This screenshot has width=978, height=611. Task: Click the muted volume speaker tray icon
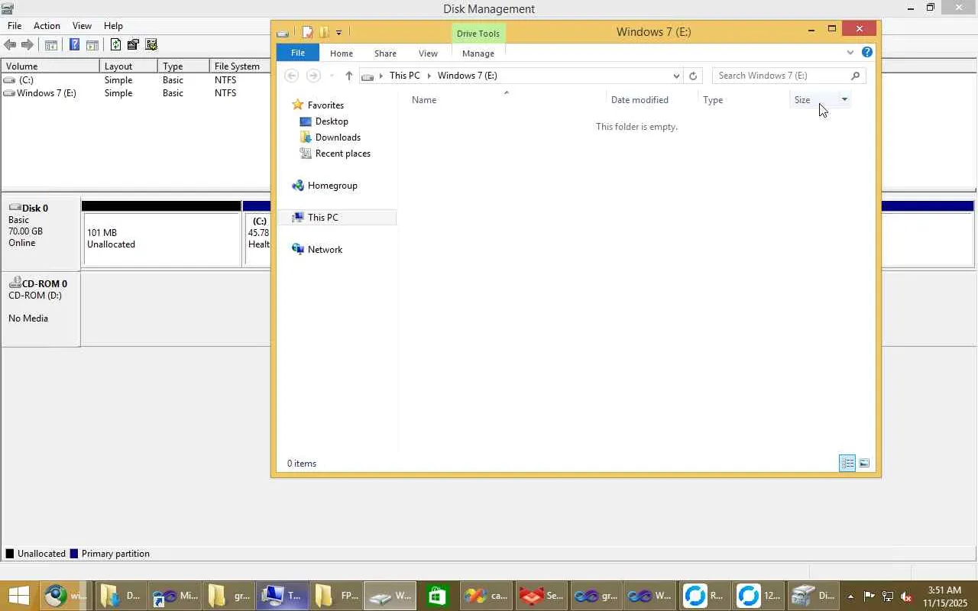pos(906,596)
